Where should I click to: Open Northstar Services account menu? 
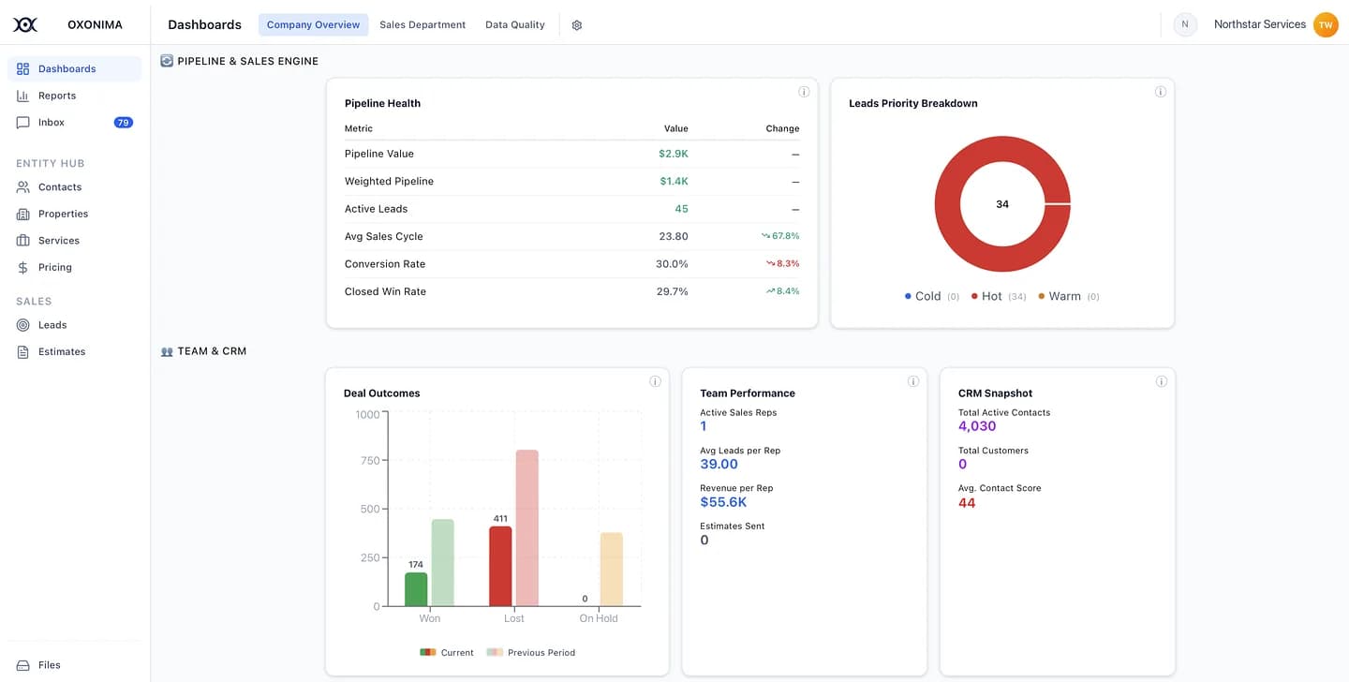tap(1260, 24)
